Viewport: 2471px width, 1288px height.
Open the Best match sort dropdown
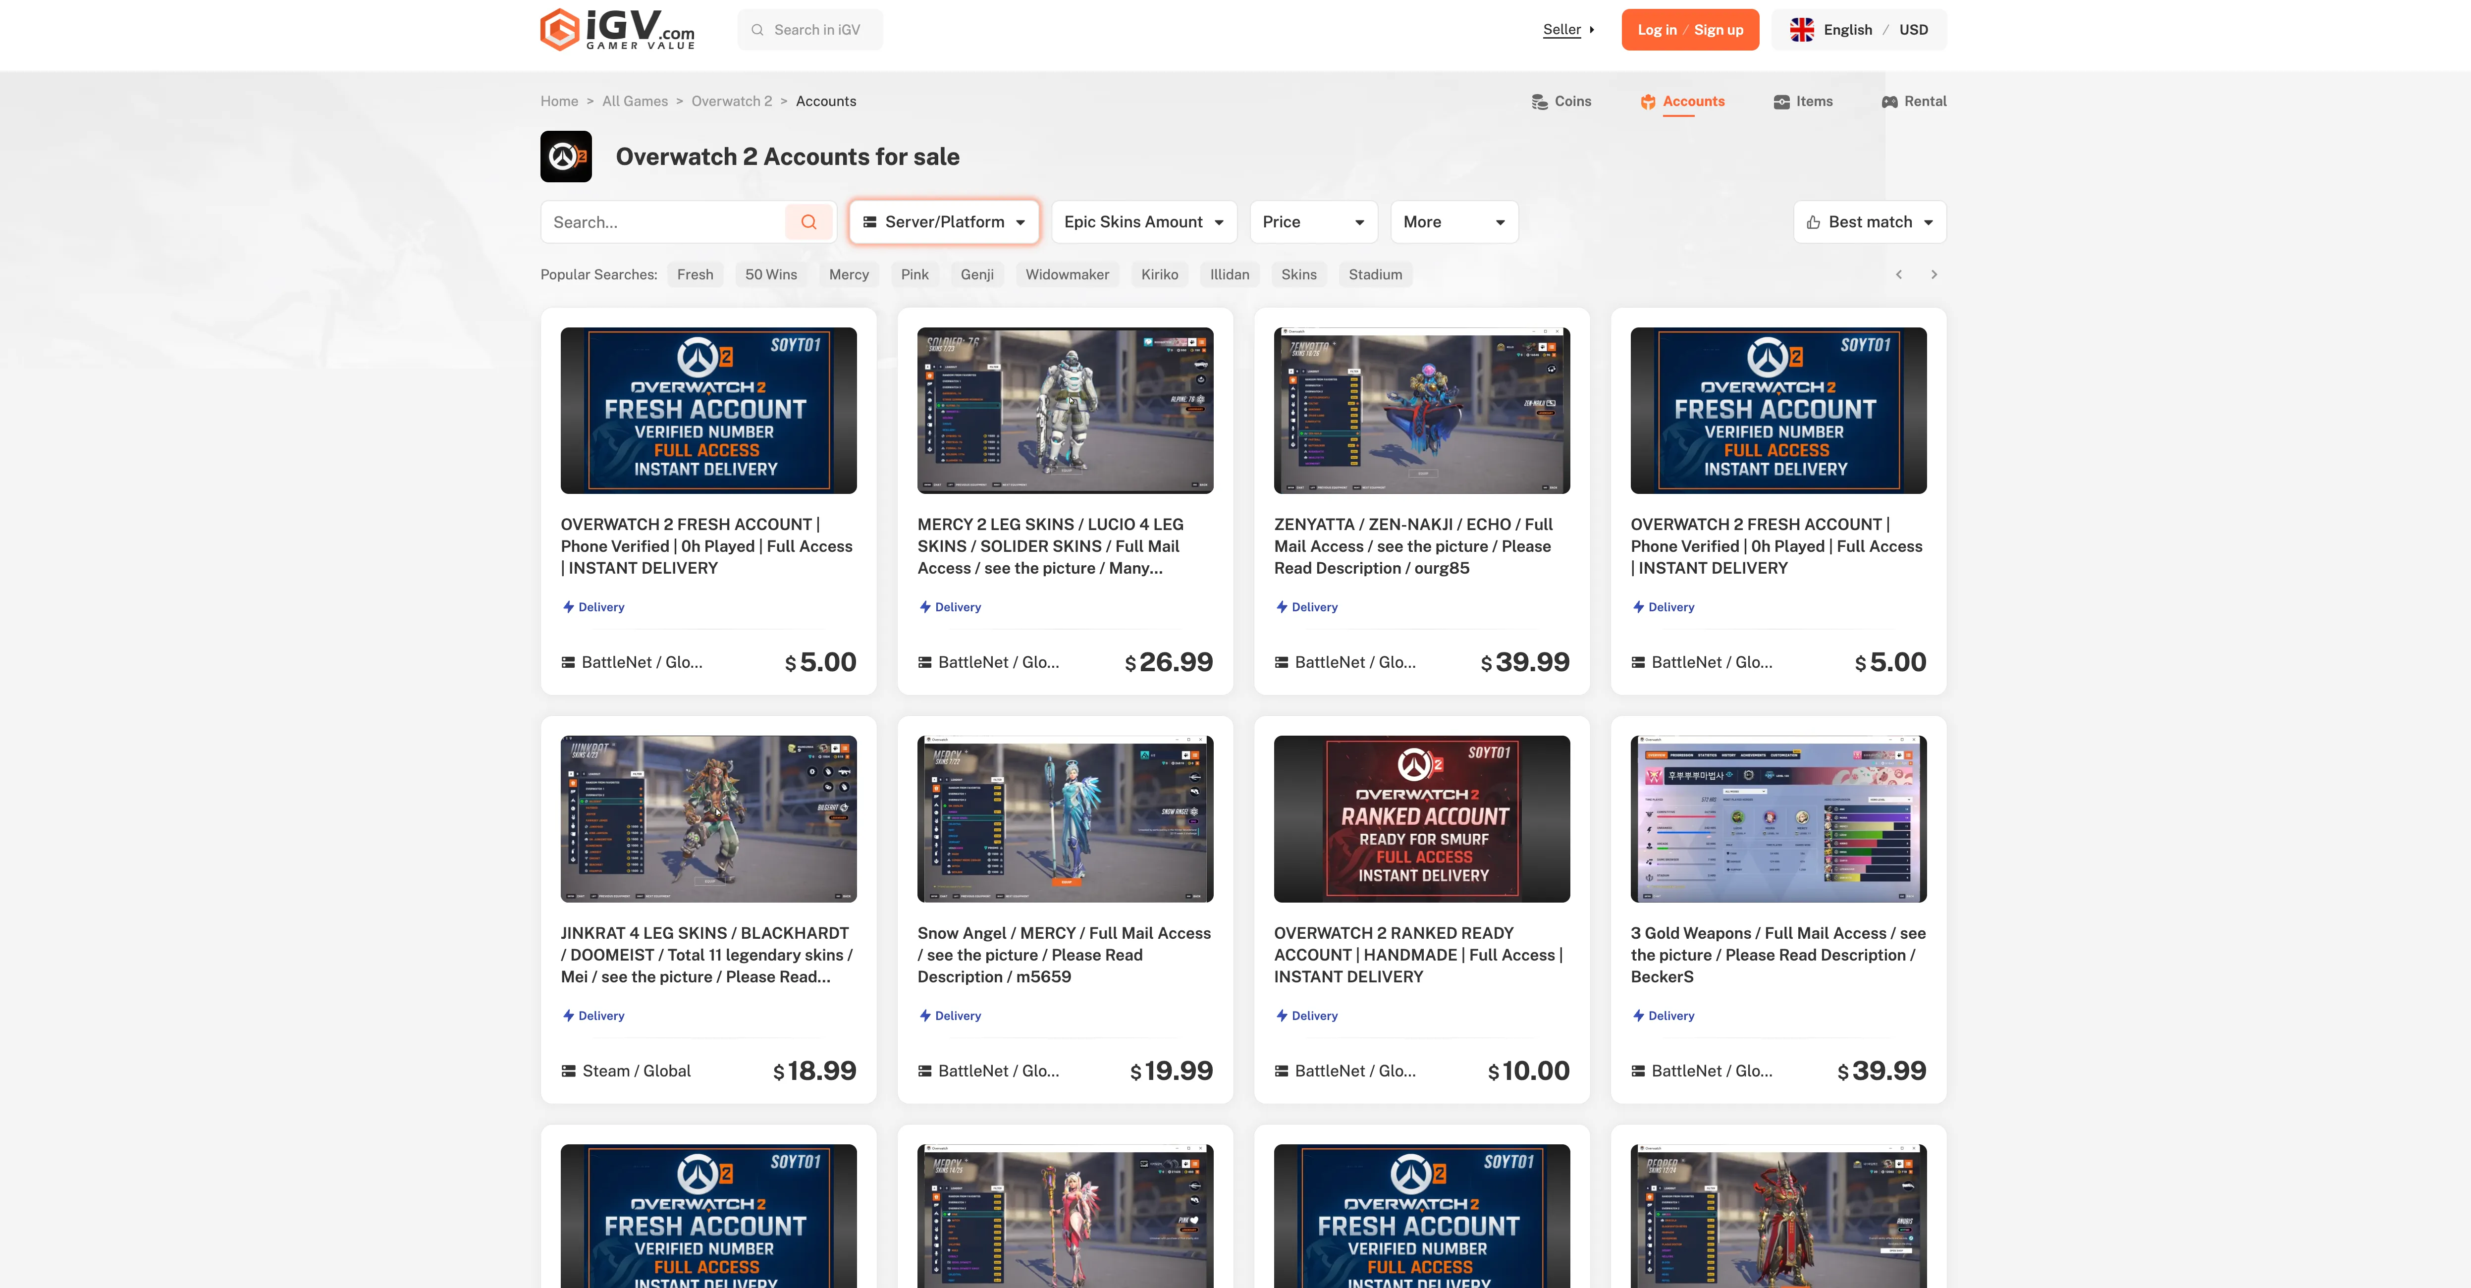pyautogui.click(x=1869, y=221)
